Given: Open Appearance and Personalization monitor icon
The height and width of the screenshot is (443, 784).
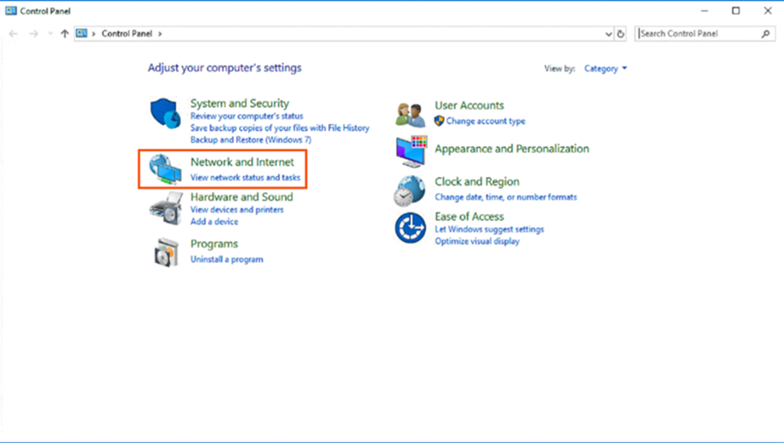Looking at the screenshot, I should 411,150.
